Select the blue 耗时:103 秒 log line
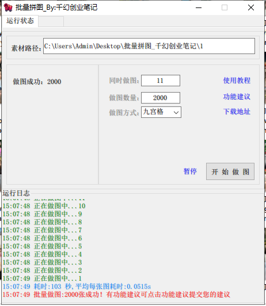Image resolution: width=266 pixels, height=306 pixels. click(x=77, y=286)
